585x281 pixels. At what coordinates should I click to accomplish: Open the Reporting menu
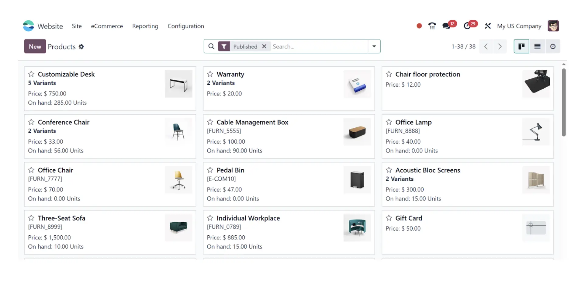point(145,26)
